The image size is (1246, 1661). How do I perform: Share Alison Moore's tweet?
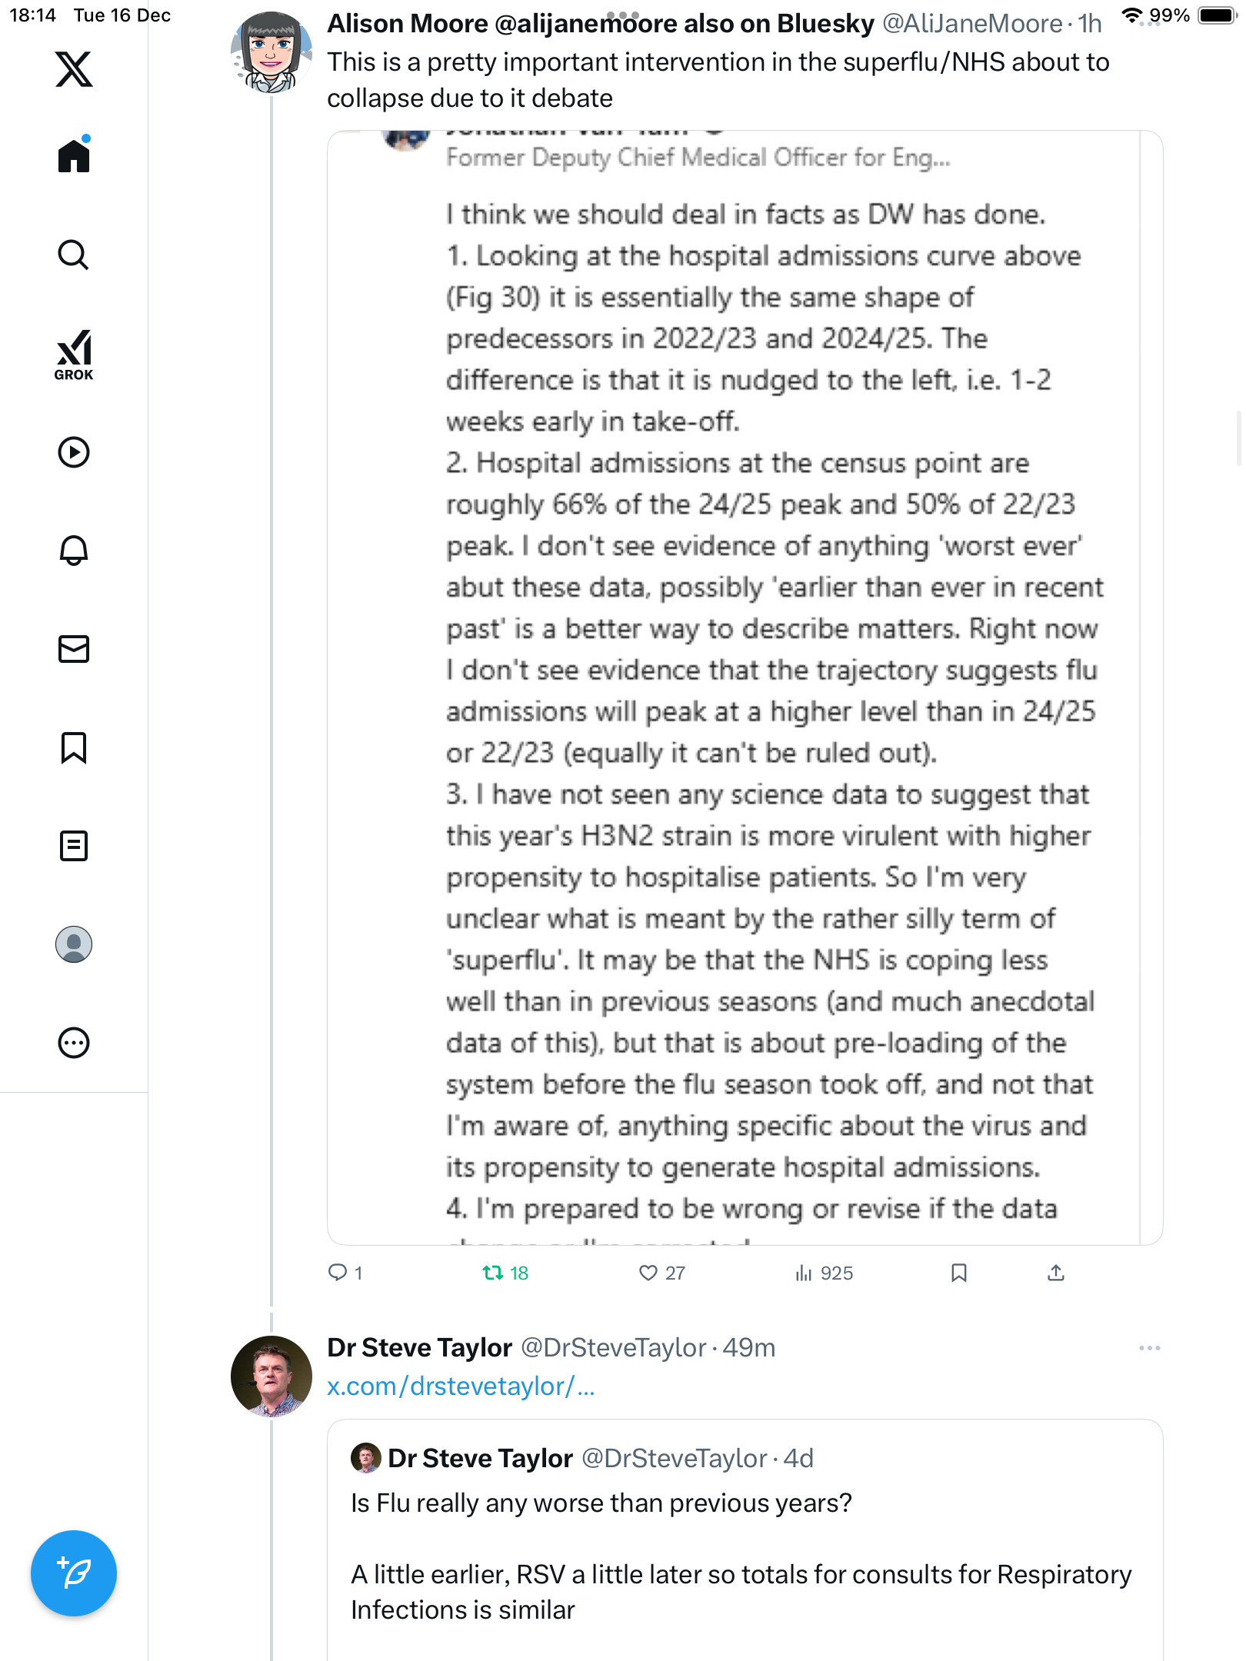coord(1056,1273)
